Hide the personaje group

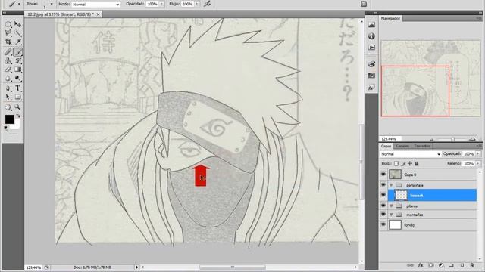(x=383, y=185)
